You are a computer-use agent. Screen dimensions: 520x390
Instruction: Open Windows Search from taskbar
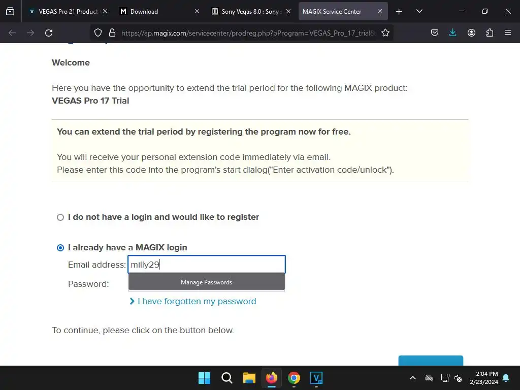pos(227,378)
